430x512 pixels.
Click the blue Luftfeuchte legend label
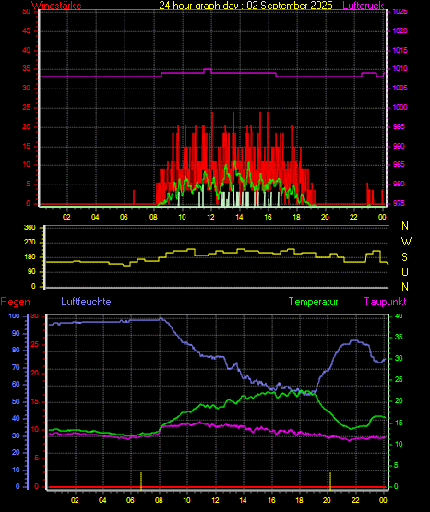(x=86, y=302)
